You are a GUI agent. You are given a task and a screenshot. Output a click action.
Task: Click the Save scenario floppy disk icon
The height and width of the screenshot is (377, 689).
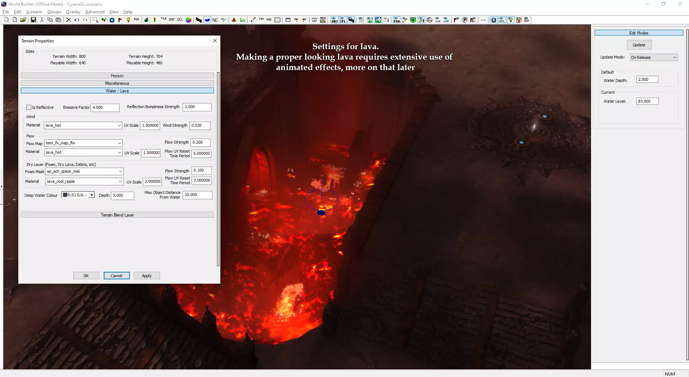tap(33, 20)
